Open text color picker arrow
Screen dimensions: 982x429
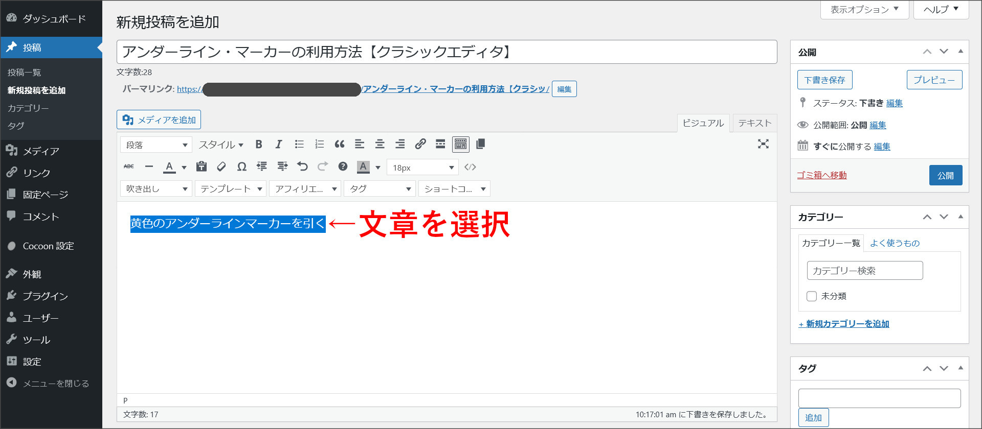pyautogui.click(x=184, y=167)
